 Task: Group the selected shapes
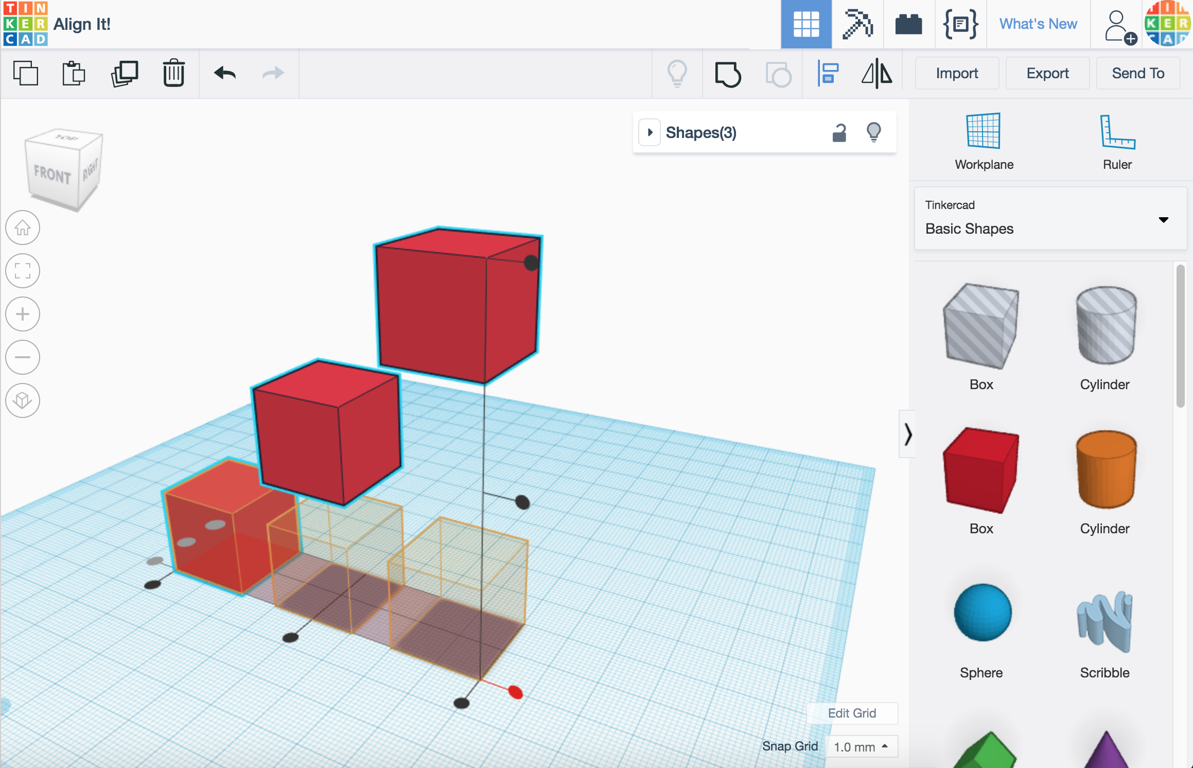click(728, 74)
